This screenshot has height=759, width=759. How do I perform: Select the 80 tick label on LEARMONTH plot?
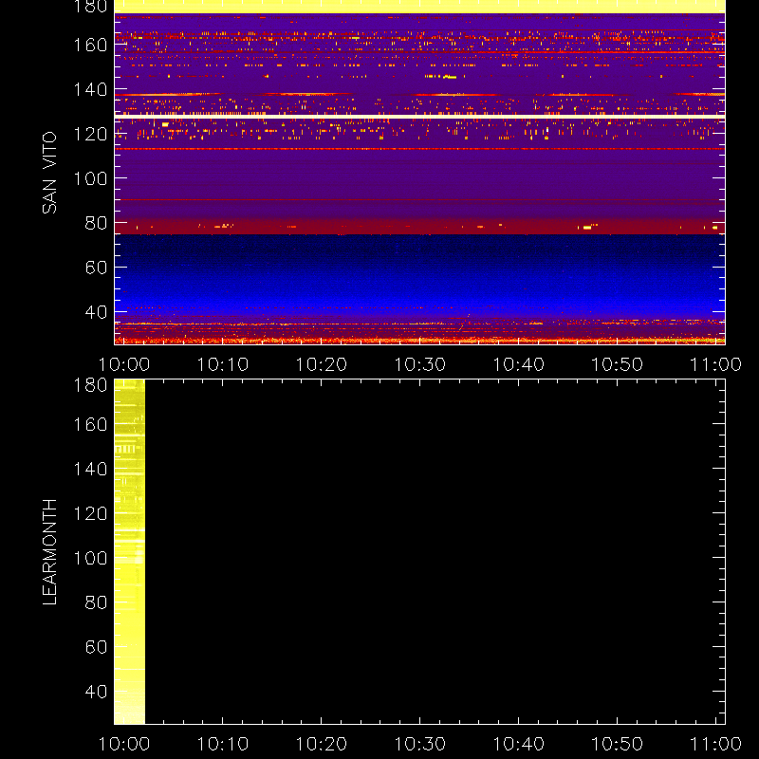[96, 602]
